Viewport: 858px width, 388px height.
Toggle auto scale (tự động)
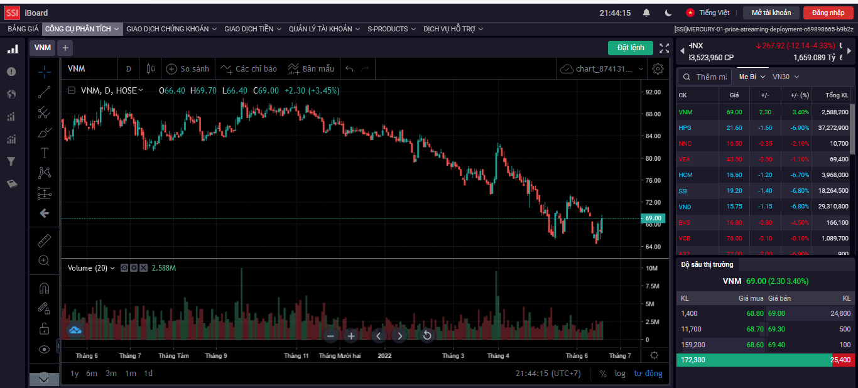(x=648, y=374)
